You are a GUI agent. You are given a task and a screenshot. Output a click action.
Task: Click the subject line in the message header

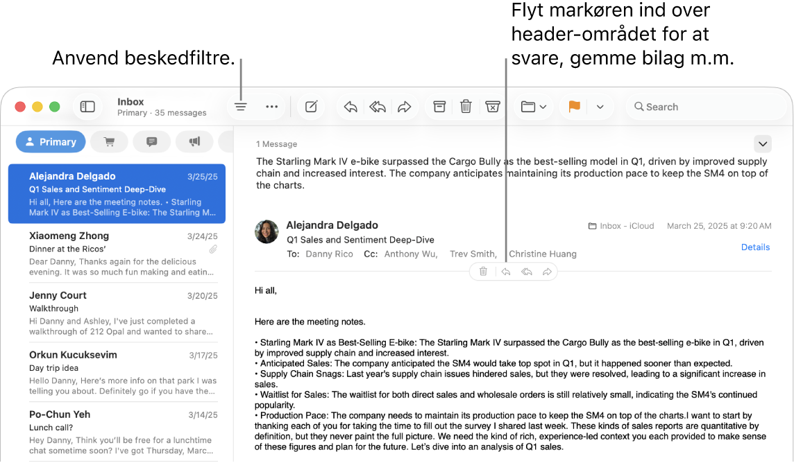point(360,240)
